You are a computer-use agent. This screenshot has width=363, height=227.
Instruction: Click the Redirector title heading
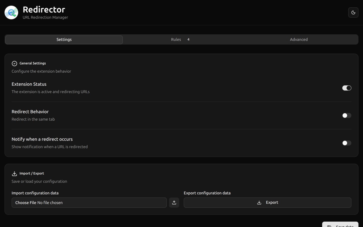(44, 10)
